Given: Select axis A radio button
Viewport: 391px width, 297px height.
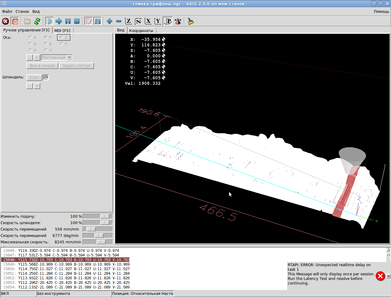Looking at the screenshot, I should pyautogui.click(x=30, y=44).
